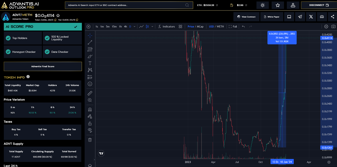Screen dimensions: 337x167
Task: Select the ruler measure tool
Action: 90,93
